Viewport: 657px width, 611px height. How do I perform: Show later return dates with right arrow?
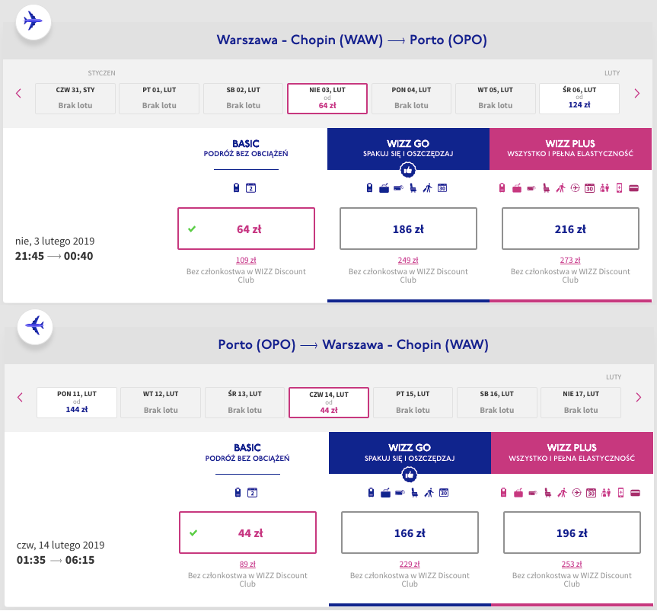point(639,398)
